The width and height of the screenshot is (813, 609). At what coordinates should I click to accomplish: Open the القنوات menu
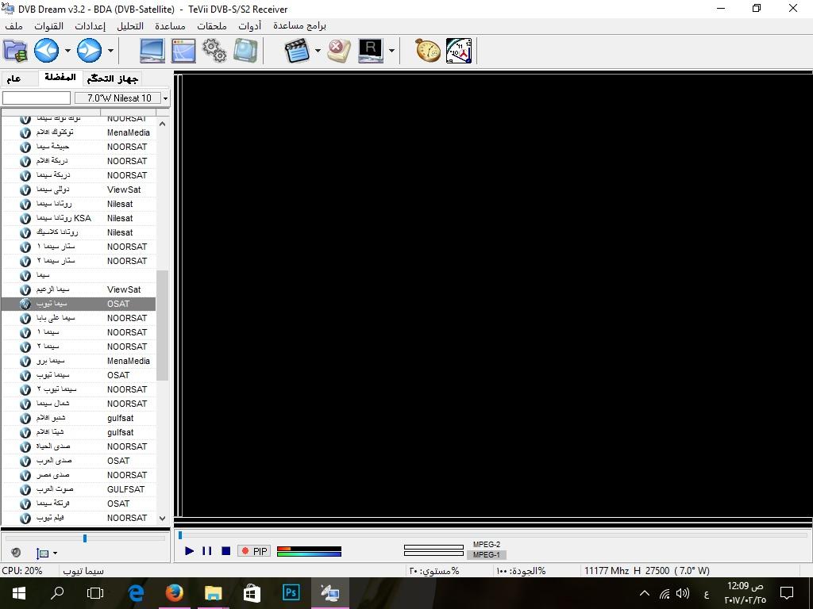[48, 26]
